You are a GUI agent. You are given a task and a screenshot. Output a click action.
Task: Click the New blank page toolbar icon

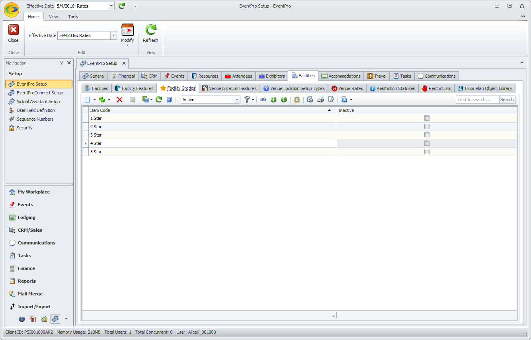click(x=88, y=100)
